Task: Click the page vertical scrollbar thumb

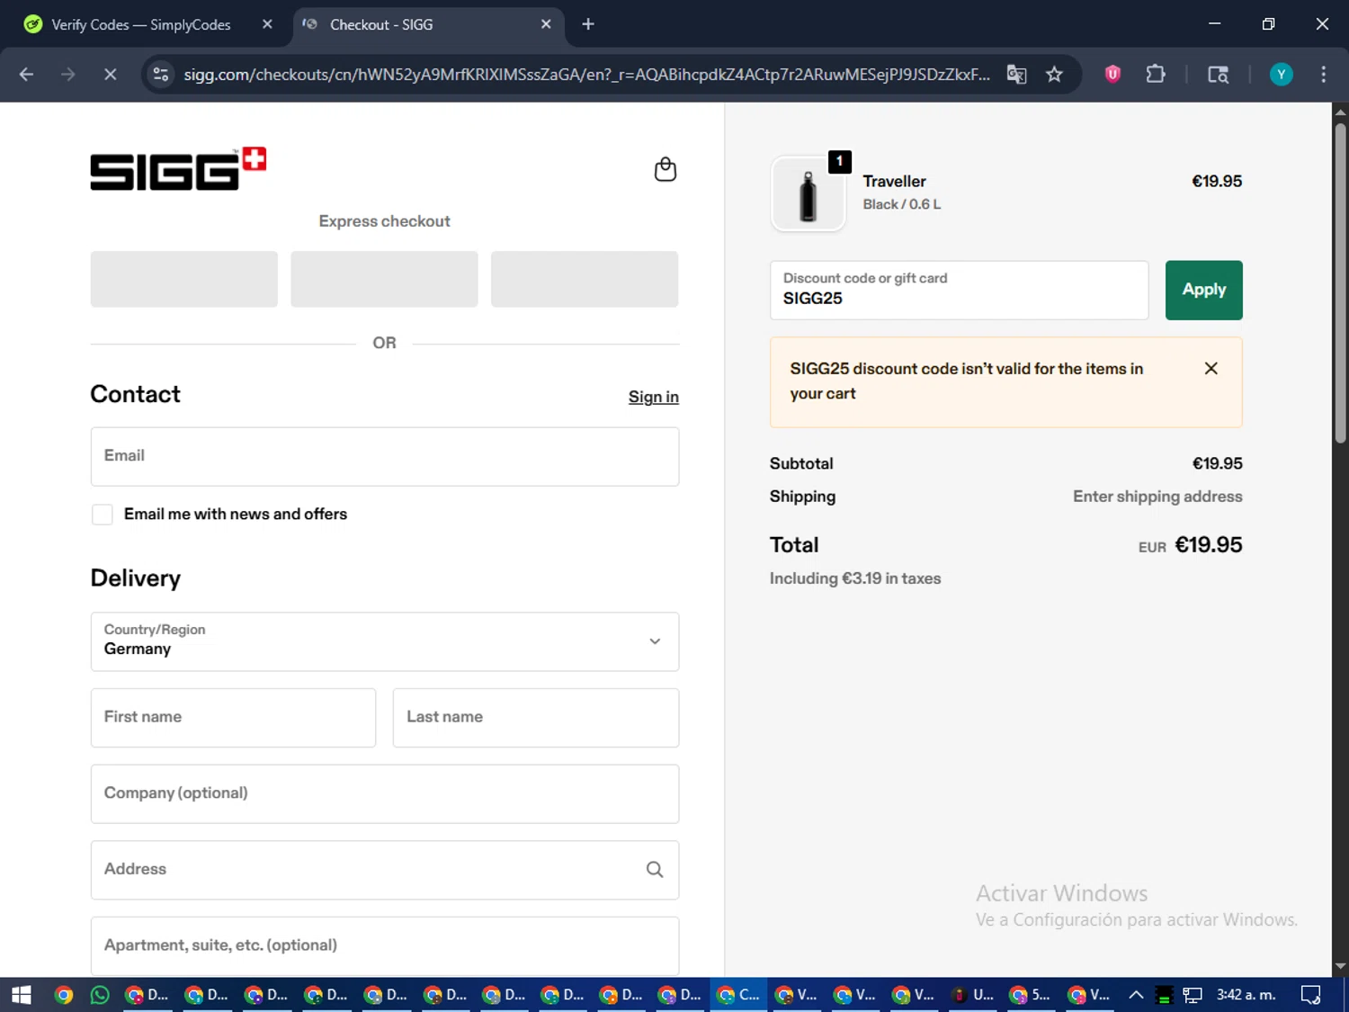Action: (1340, 282)
